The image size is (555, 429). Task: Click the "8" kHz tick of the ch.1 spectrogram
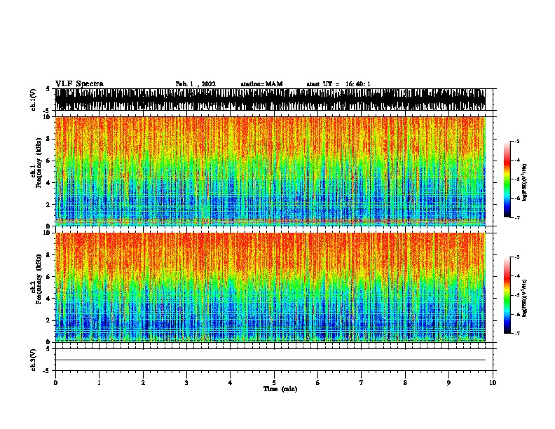49,139
